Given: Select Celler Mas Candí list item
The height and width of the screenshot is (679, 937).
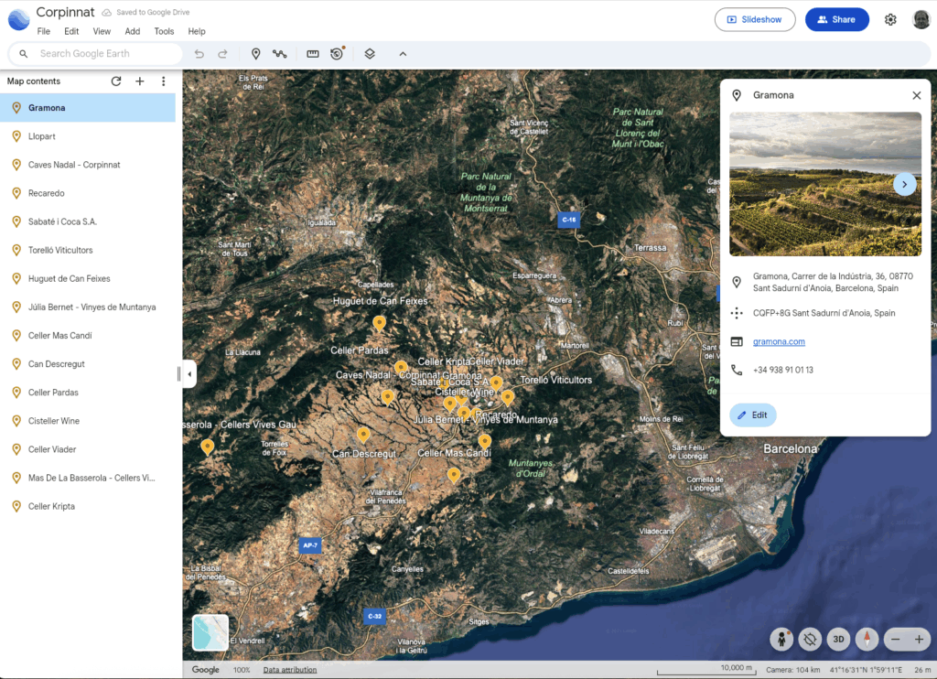Looking at the screenshot, I should (88, 336).
